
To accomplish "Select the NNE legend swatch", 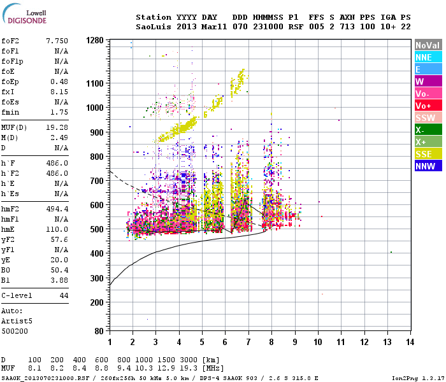I will click(x=428, y=57).
